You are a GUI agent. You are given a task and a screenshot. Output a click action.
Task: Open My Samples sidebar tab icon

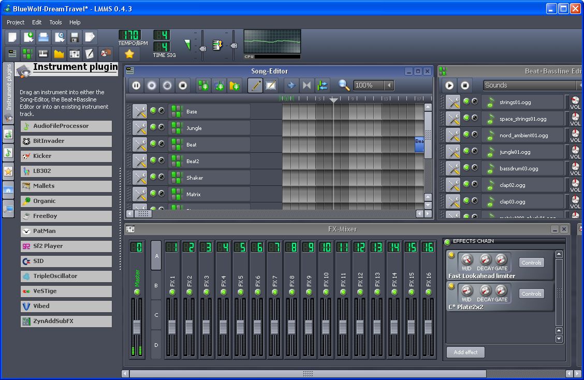coord(8,153)
